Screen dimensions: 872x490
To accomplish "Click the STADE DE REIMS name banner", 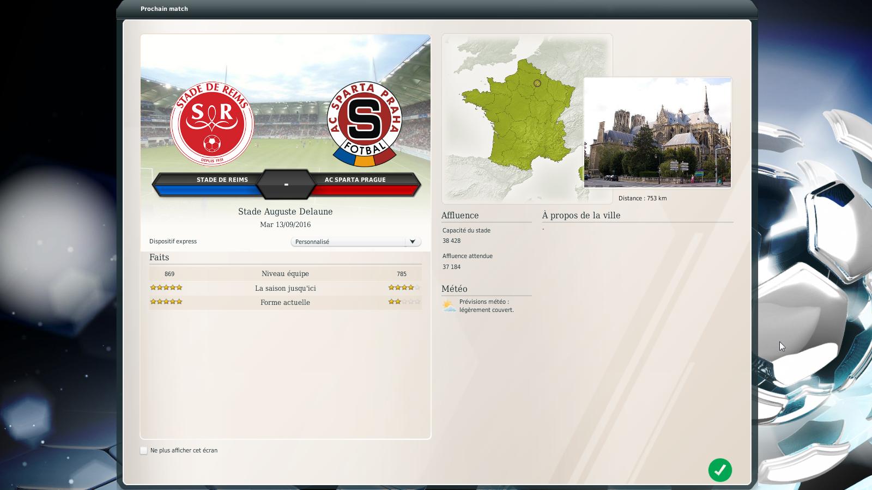I will [222, 180].
